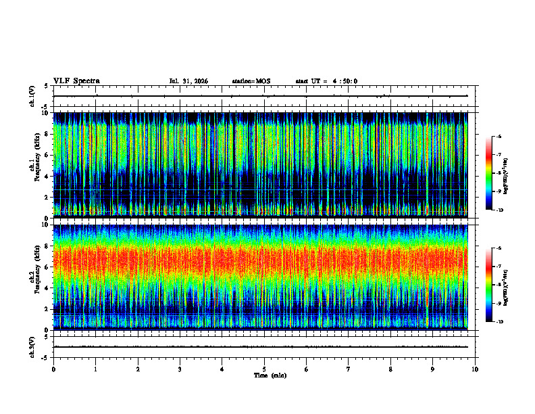Click the "4" tick on ch.2 frequency axis

tap(47, 288)
